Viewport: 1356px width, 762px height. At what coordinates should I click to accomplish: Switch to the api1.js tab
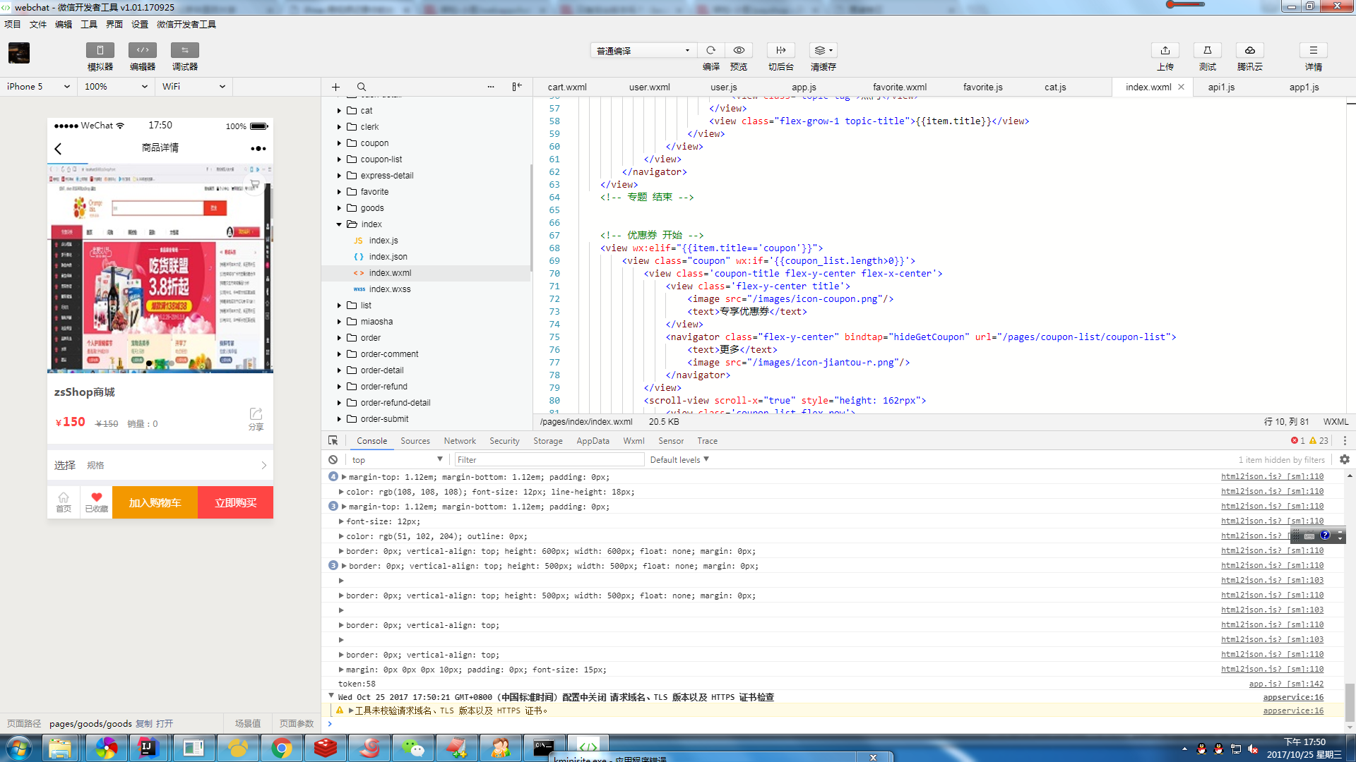pos(1221,87)
